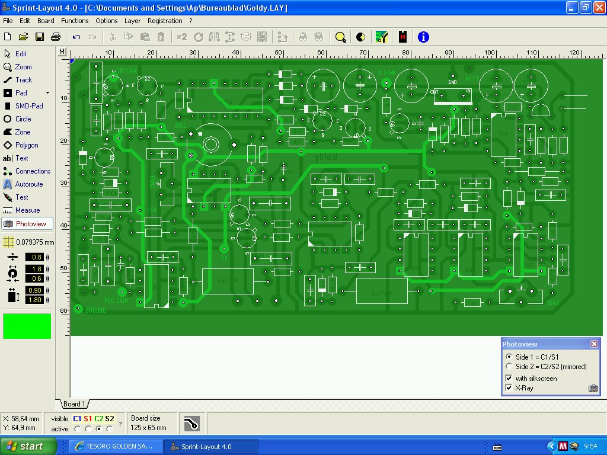
Task: Toggle the X-Ray checkbox
Action: (x=509, y=388)
